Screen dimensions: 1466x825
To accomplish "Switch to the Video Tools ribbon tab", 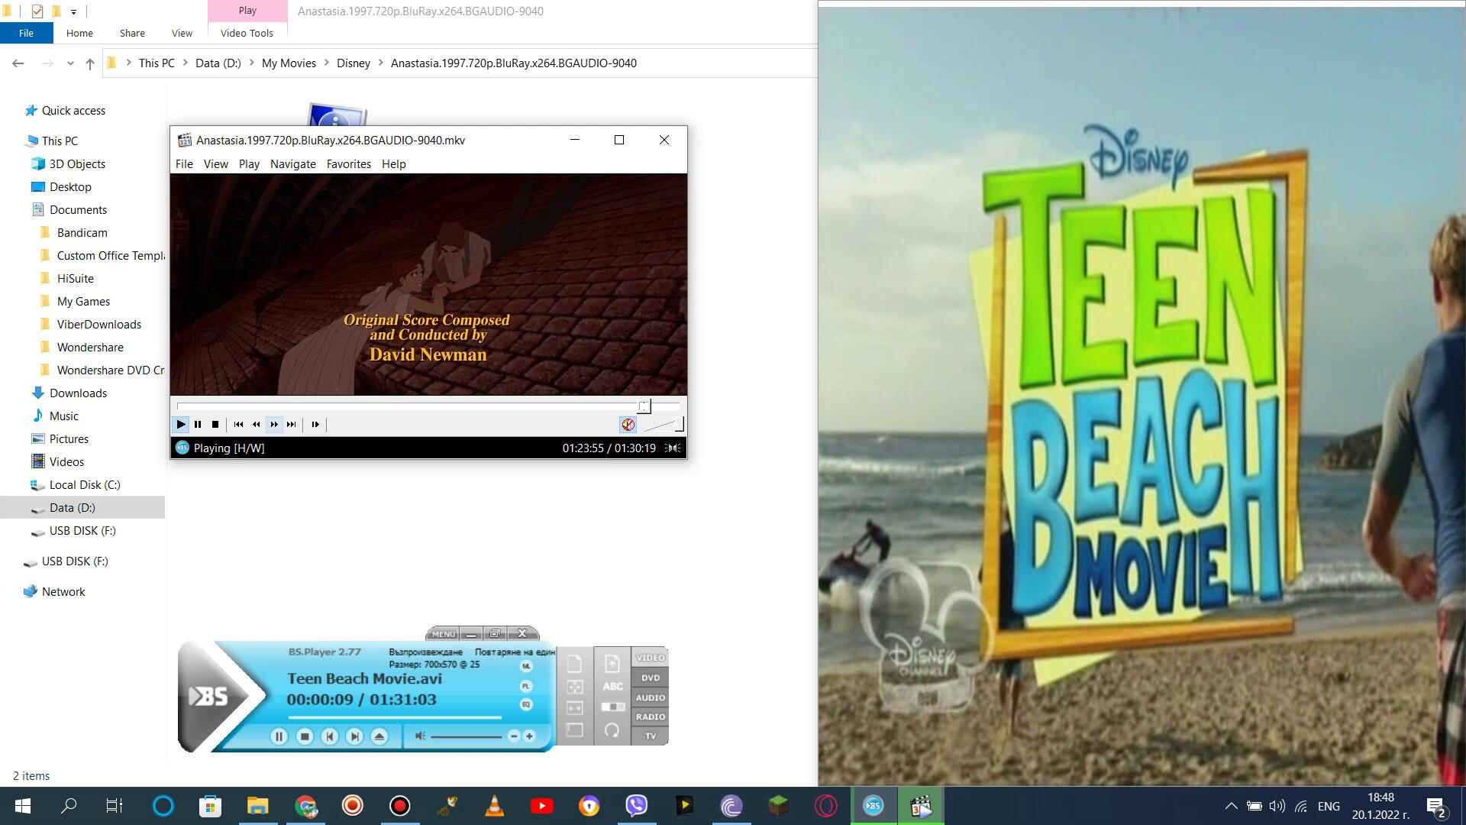I will 247,33.
